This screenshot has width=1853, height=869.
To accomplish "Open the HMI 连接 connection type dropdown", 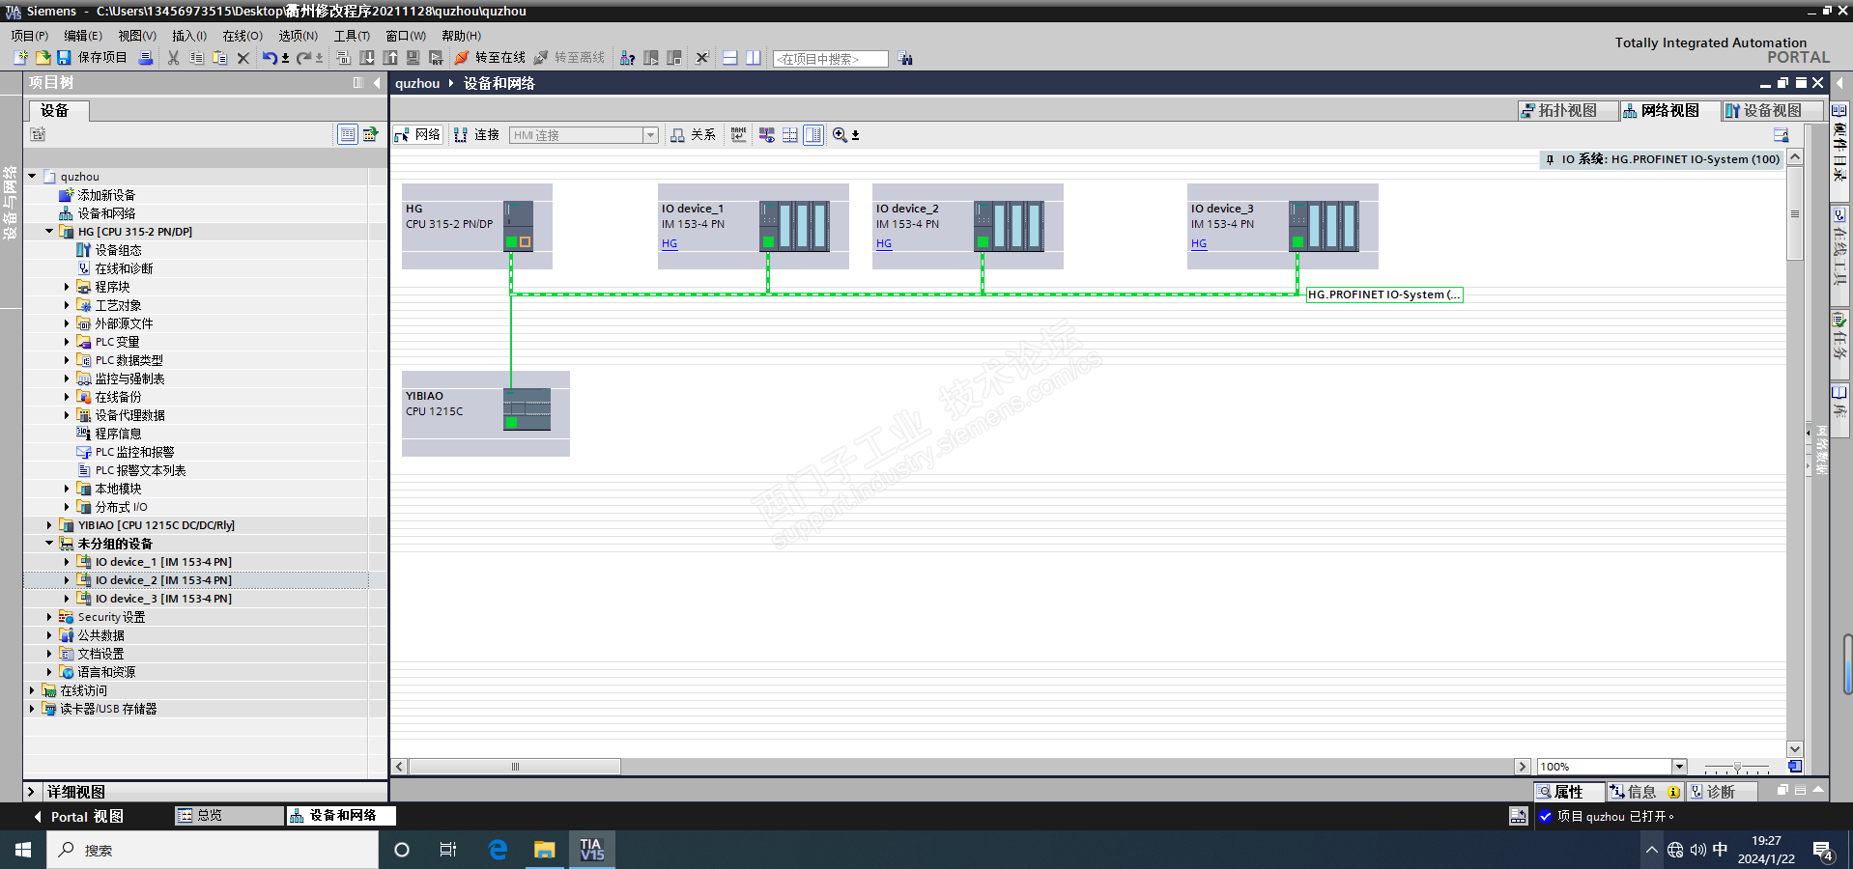I will click(x=651, y=135).
